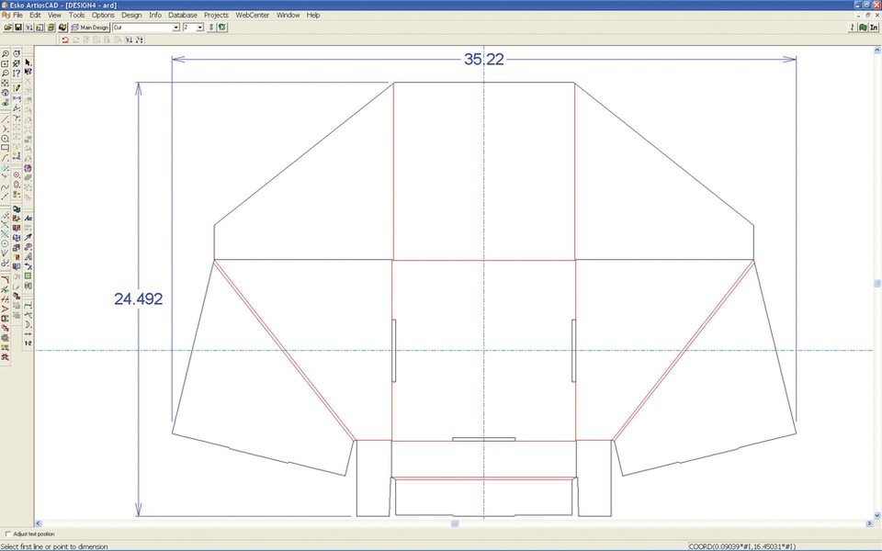Expand the Cut line type dropdown

(x=175, y=28)
